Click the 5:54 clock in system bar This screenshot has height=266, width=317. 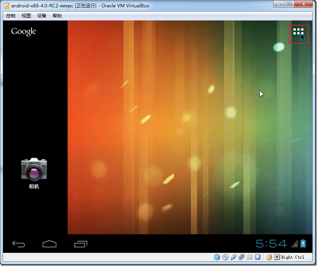click(271, 244)
